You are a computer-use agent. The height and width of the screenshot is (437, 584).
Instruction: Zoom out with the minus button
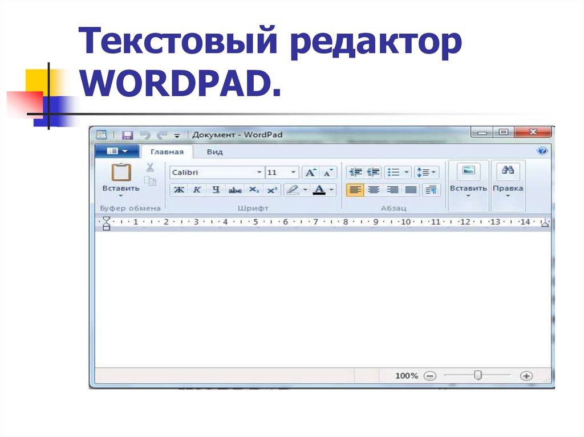point(429,376)
